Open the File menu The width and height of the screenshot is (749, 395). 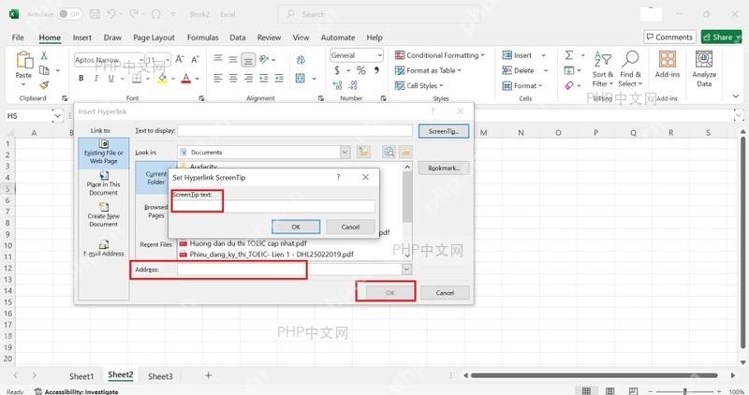click(18, 37)
